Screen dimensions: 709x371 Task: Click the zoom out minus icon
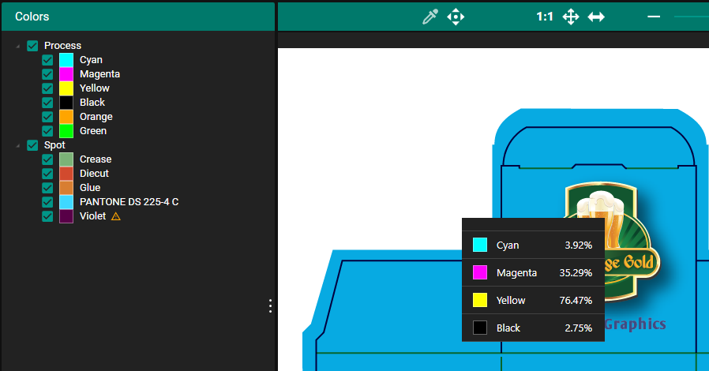pyautogui.click(x=654, y=17)
